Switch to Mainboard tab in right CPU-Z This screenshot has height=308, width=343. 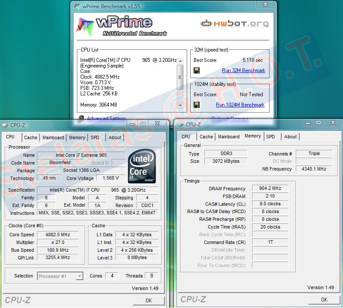[x=228, y=137]
